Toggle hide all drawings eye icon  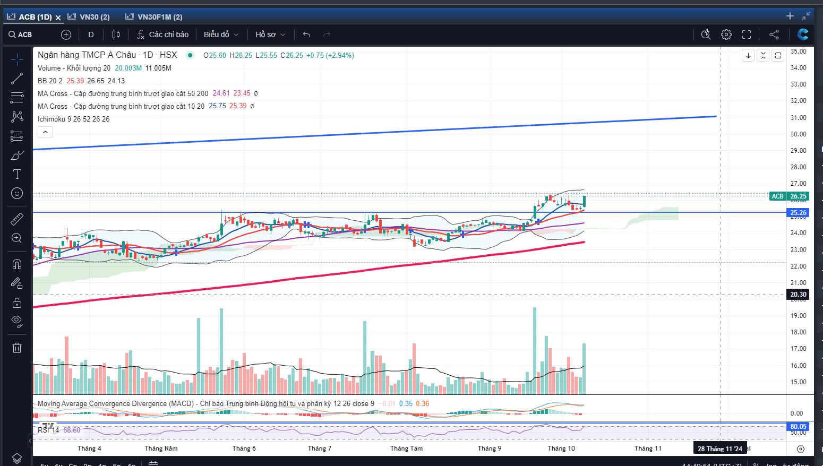(17, 321)
